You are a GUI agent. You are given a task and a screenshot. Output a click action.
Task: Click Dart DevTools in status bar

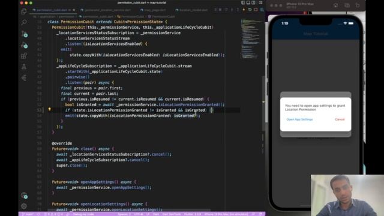[x=172, y=214]
